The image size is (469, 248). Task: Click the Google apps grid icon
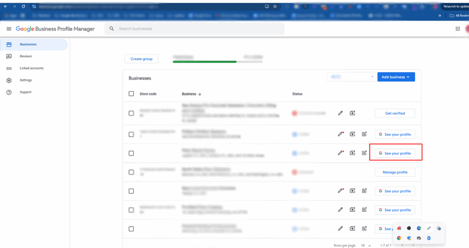tap(458, 29)
